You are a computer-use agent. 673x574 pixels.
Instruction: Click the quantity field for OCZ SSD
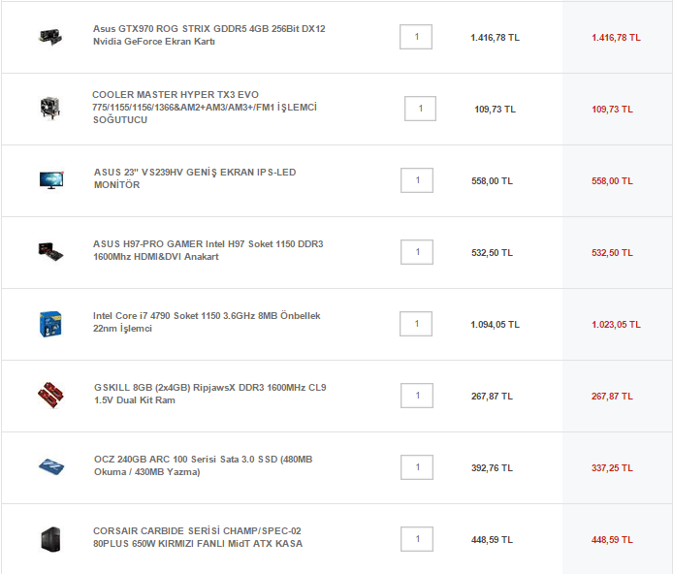tap(417, 466)
